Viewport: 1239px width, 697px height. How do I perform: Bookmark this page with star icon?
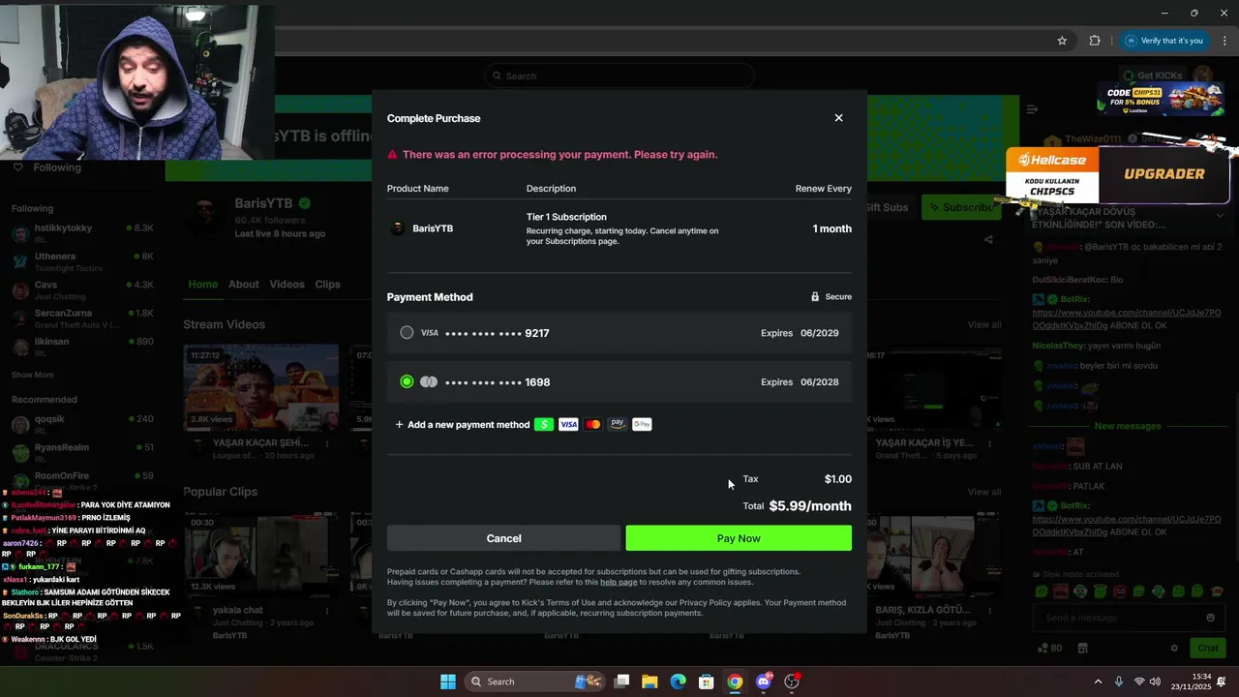pos(1062,41)
